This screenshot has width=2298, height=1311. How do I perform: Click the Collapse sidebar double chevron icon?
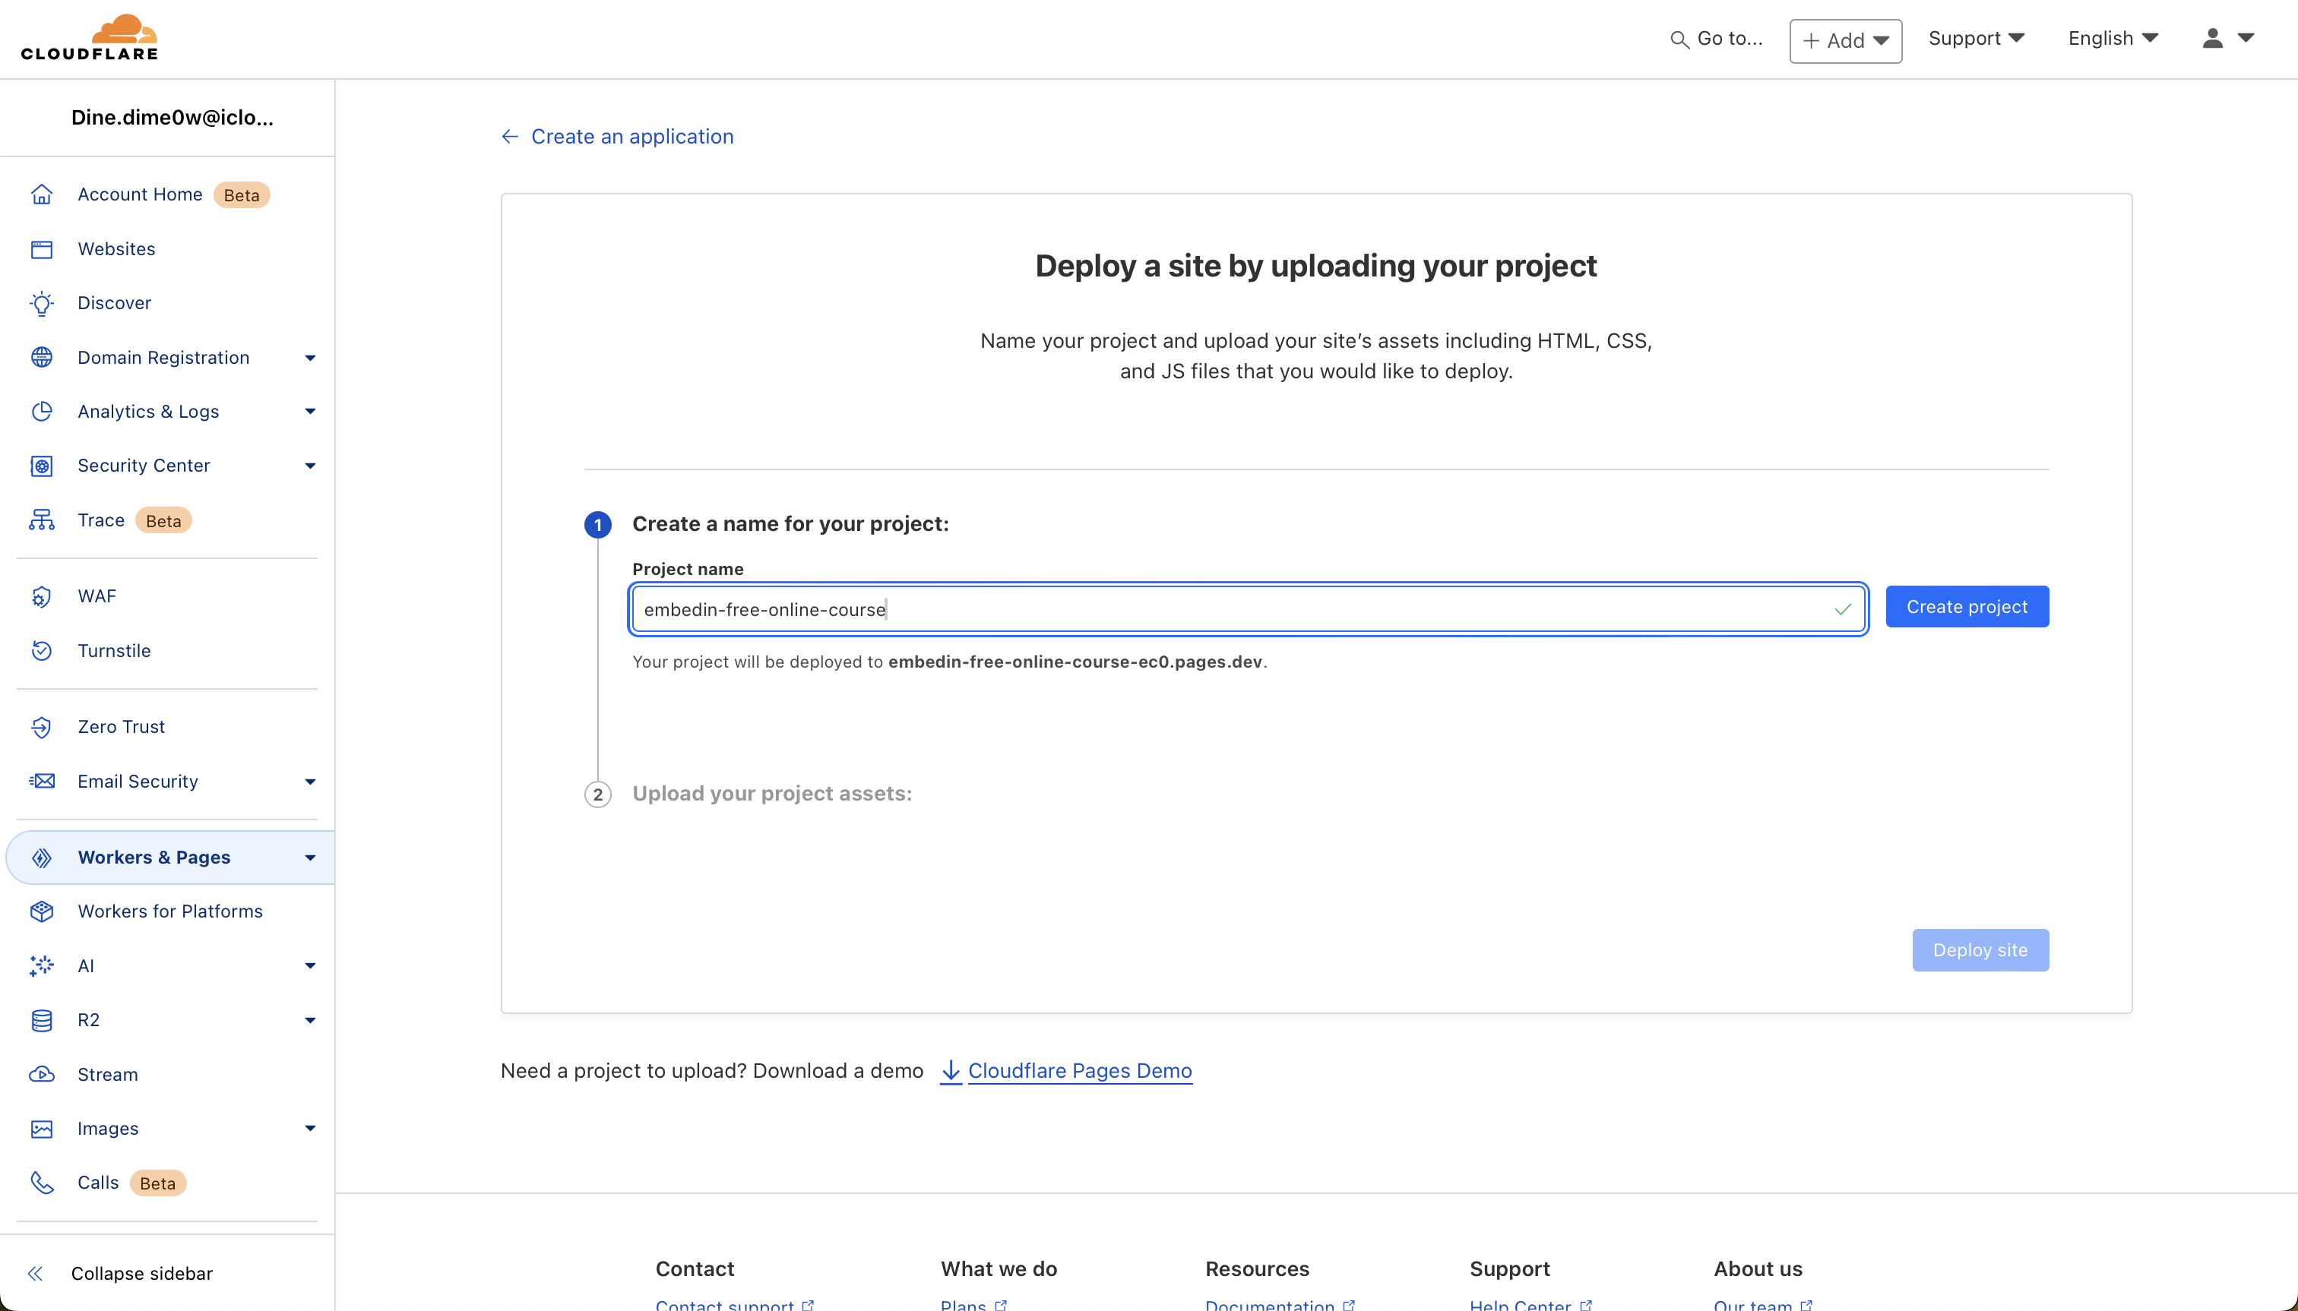[35, 1273]
